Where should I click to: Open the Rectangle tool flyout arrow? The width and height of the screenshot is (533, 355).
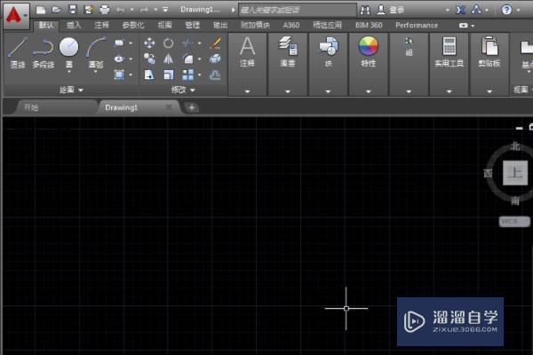131,43
